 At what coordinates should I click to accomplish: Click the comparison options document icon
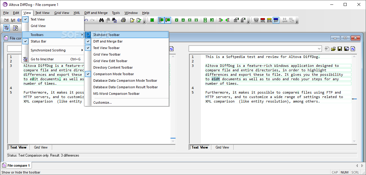tap(236, 20)
